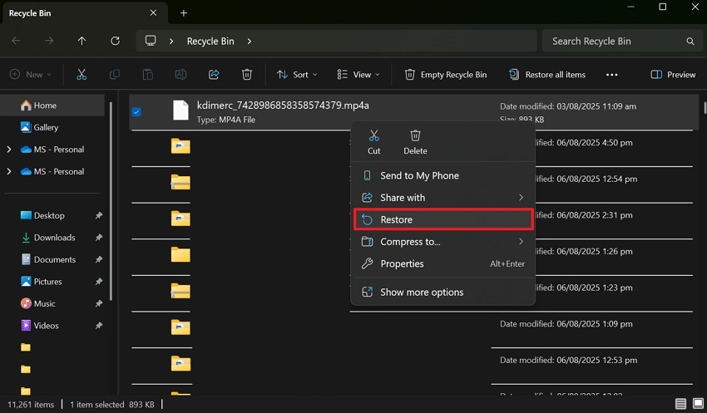Choose Compress to… in the context menu
Viewport: 707px width, 413px height.
tap(443, 242)
